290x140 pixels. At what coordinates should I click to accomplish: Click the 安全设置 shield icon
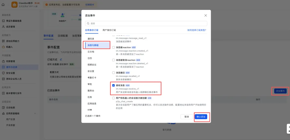[x=3, y=73]
